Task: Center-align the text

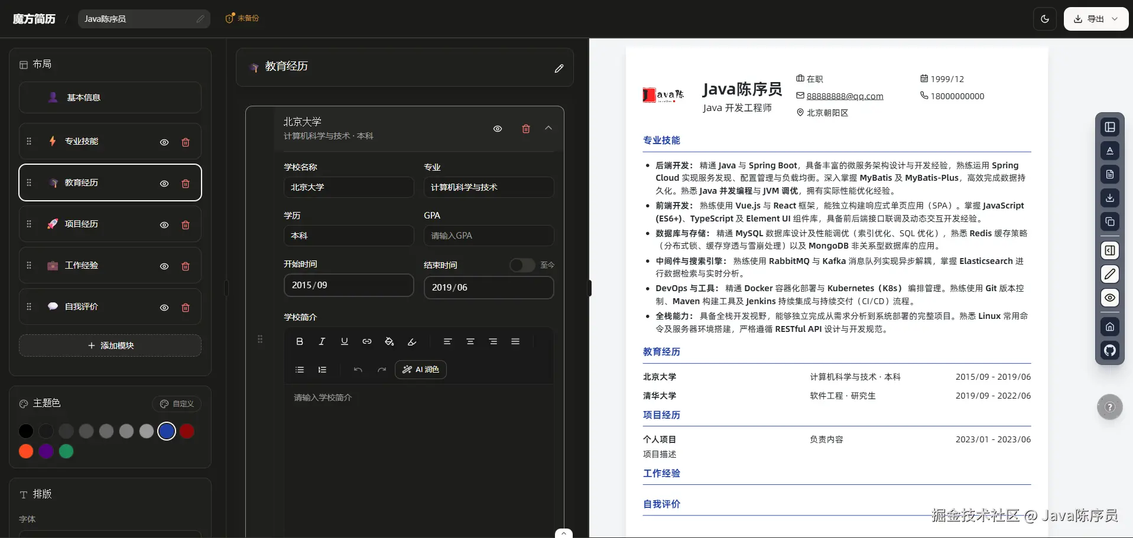Action: 470,341
